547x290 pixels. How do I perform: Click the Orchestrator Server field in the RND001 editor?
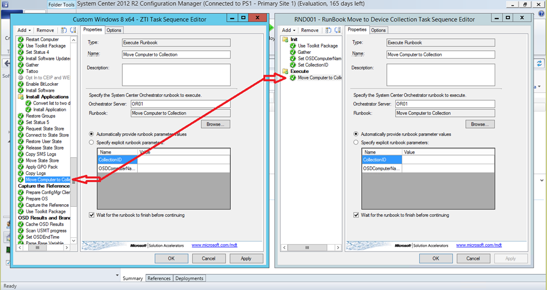pos(445,104)
